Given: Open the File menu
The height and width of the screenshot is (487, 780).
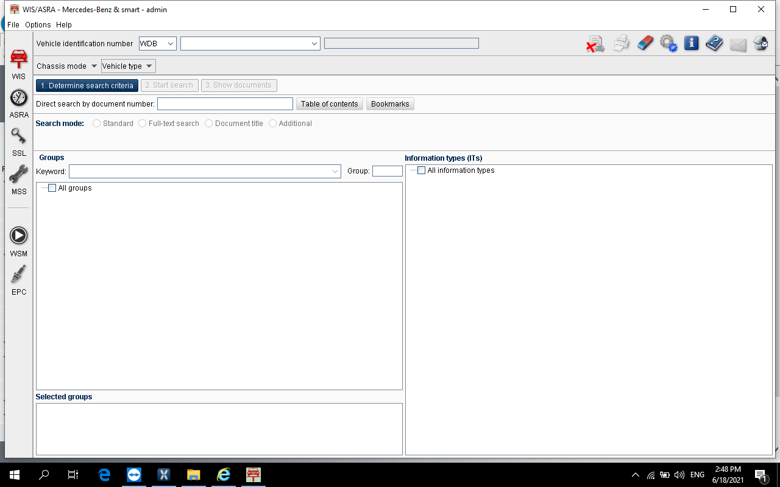Looking at the screenshot, I should 13,25.
